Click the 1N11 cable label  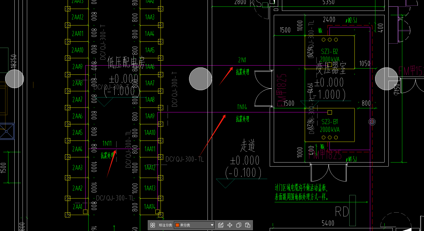107,143
